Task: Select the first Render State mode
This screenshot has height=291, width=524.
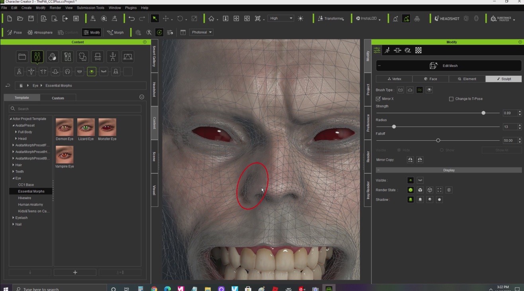Action: pyautogui.click(x=411, y=190)
